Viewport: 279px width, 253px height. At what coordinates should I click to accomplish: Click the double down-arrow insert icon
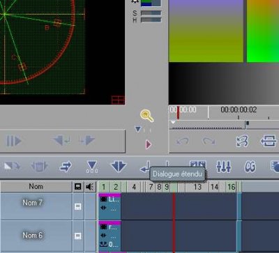(x=118, y=167)
